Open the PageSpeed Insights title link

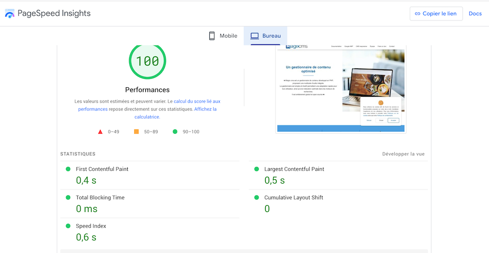click(54, 13)
